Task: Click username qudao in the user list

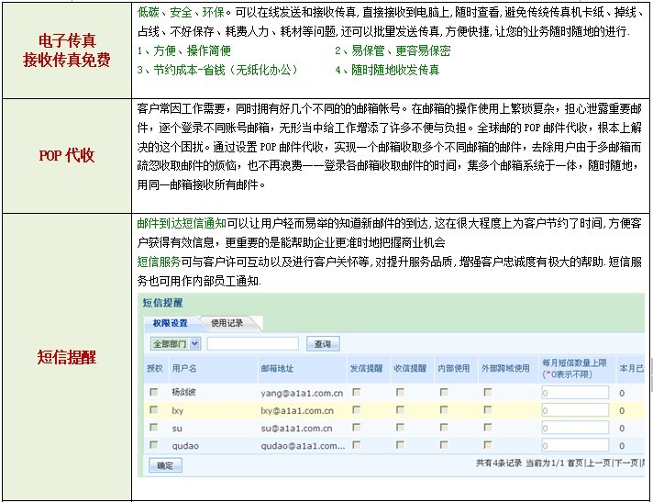Action: pyautogui.click(x=185, y=446)
